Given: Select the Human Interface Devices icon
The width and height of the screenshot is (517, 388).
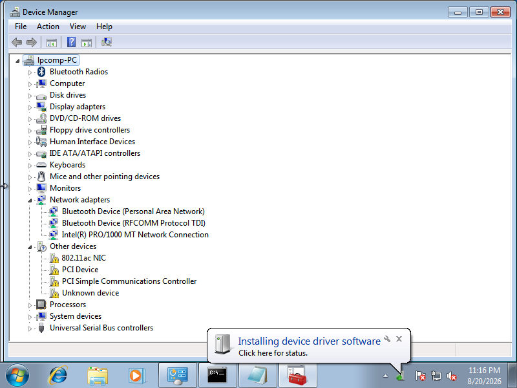Looking at the screenshot, I should tap(41, 142).
